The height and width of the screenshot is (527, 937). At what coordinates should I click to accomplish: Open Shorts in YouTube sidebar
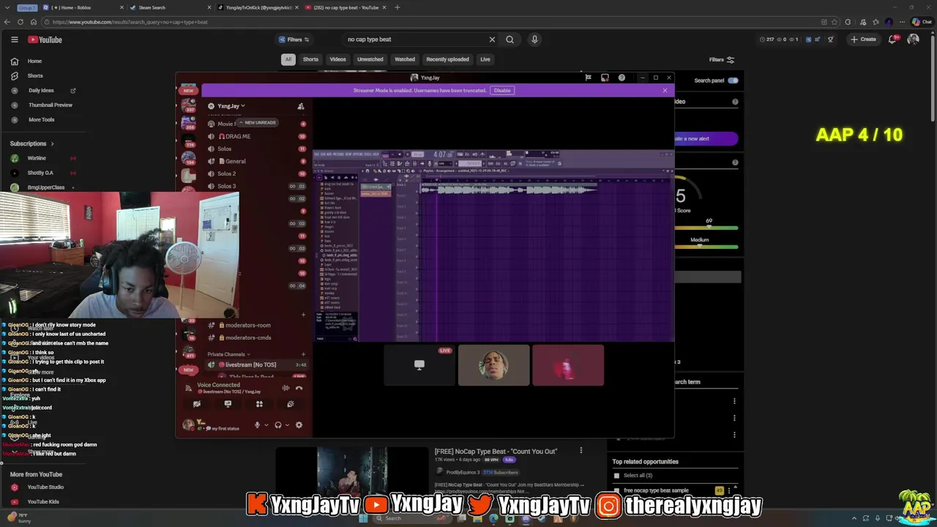[35, 76]
